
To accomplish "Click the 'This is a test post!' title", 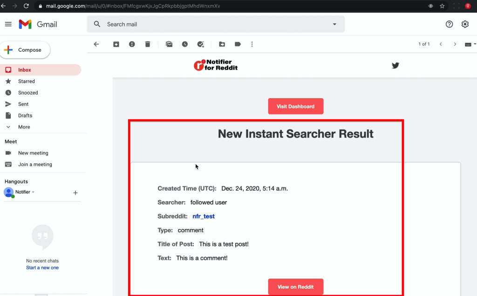I will click(x=224, y=244).
